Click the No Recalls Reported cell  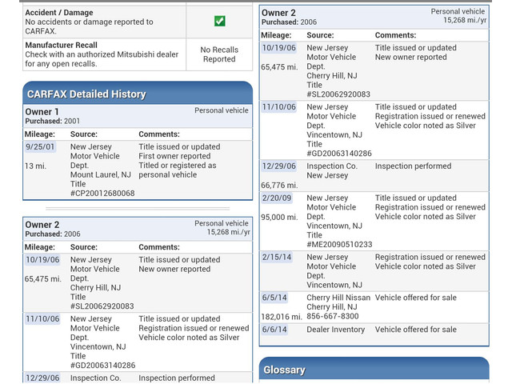point(219,54)
